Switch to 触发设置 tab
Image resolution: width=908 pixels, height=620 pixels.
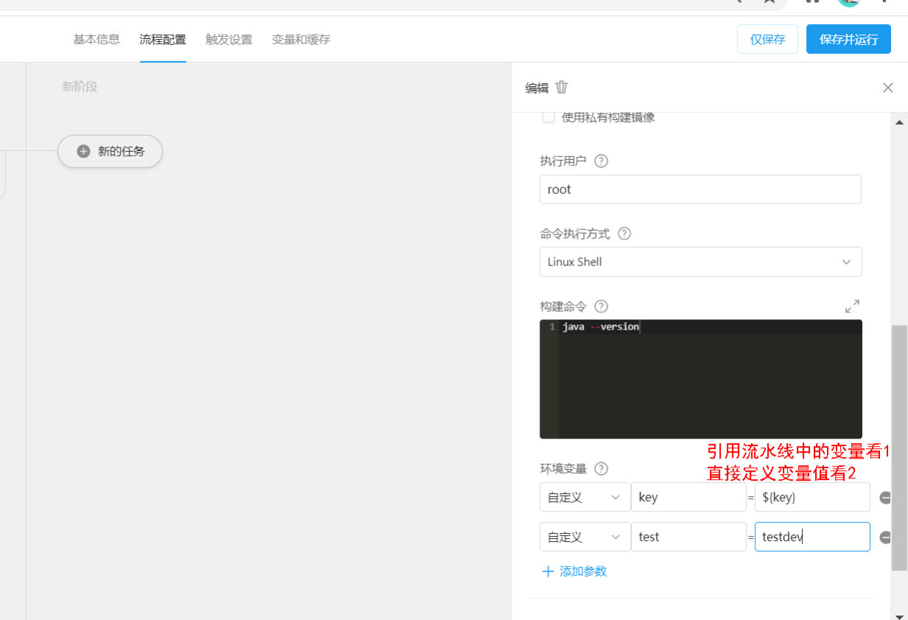(229, 39)
